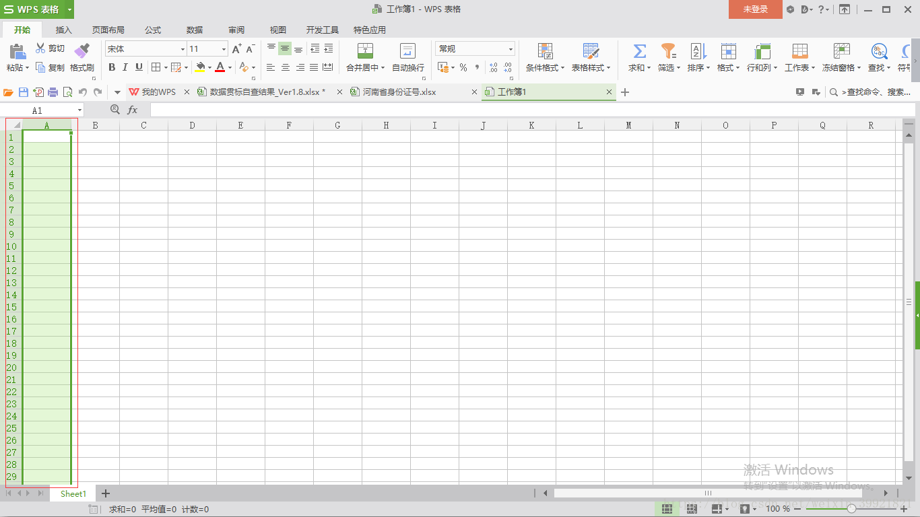Apply the cell borders icon
The image size is (920, 517).
point(156,67)
